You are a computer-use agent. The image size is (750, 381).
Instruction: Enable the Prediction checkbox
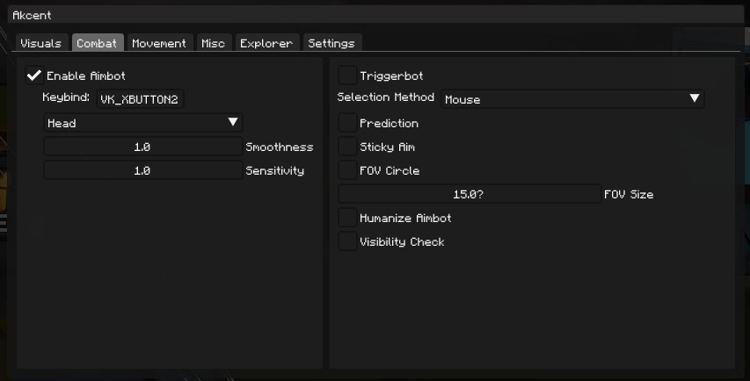tap(347, 124)
